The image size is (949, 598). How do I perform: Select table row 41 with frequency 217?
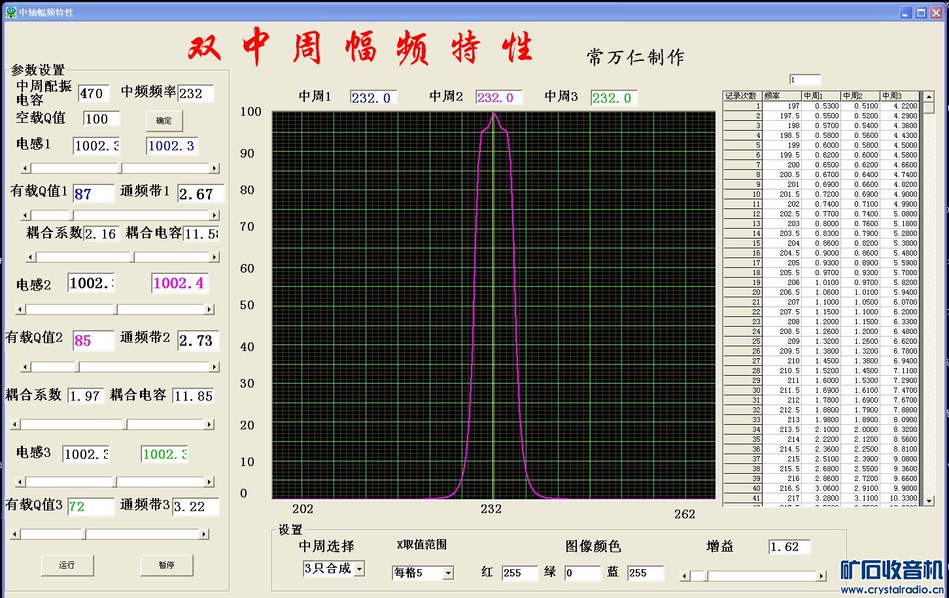coord(821,498)
